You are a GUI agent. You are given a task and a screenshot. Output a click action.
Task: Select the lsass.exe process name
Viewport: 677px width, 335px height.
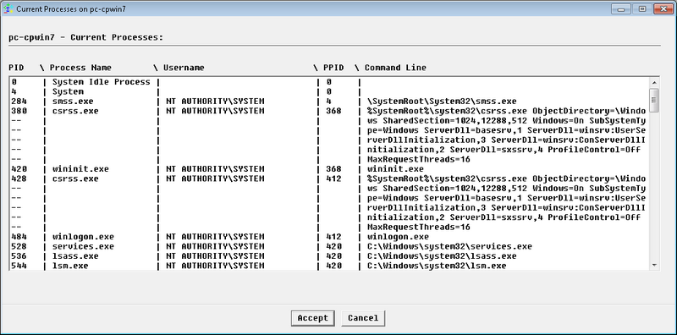point(75,256)
